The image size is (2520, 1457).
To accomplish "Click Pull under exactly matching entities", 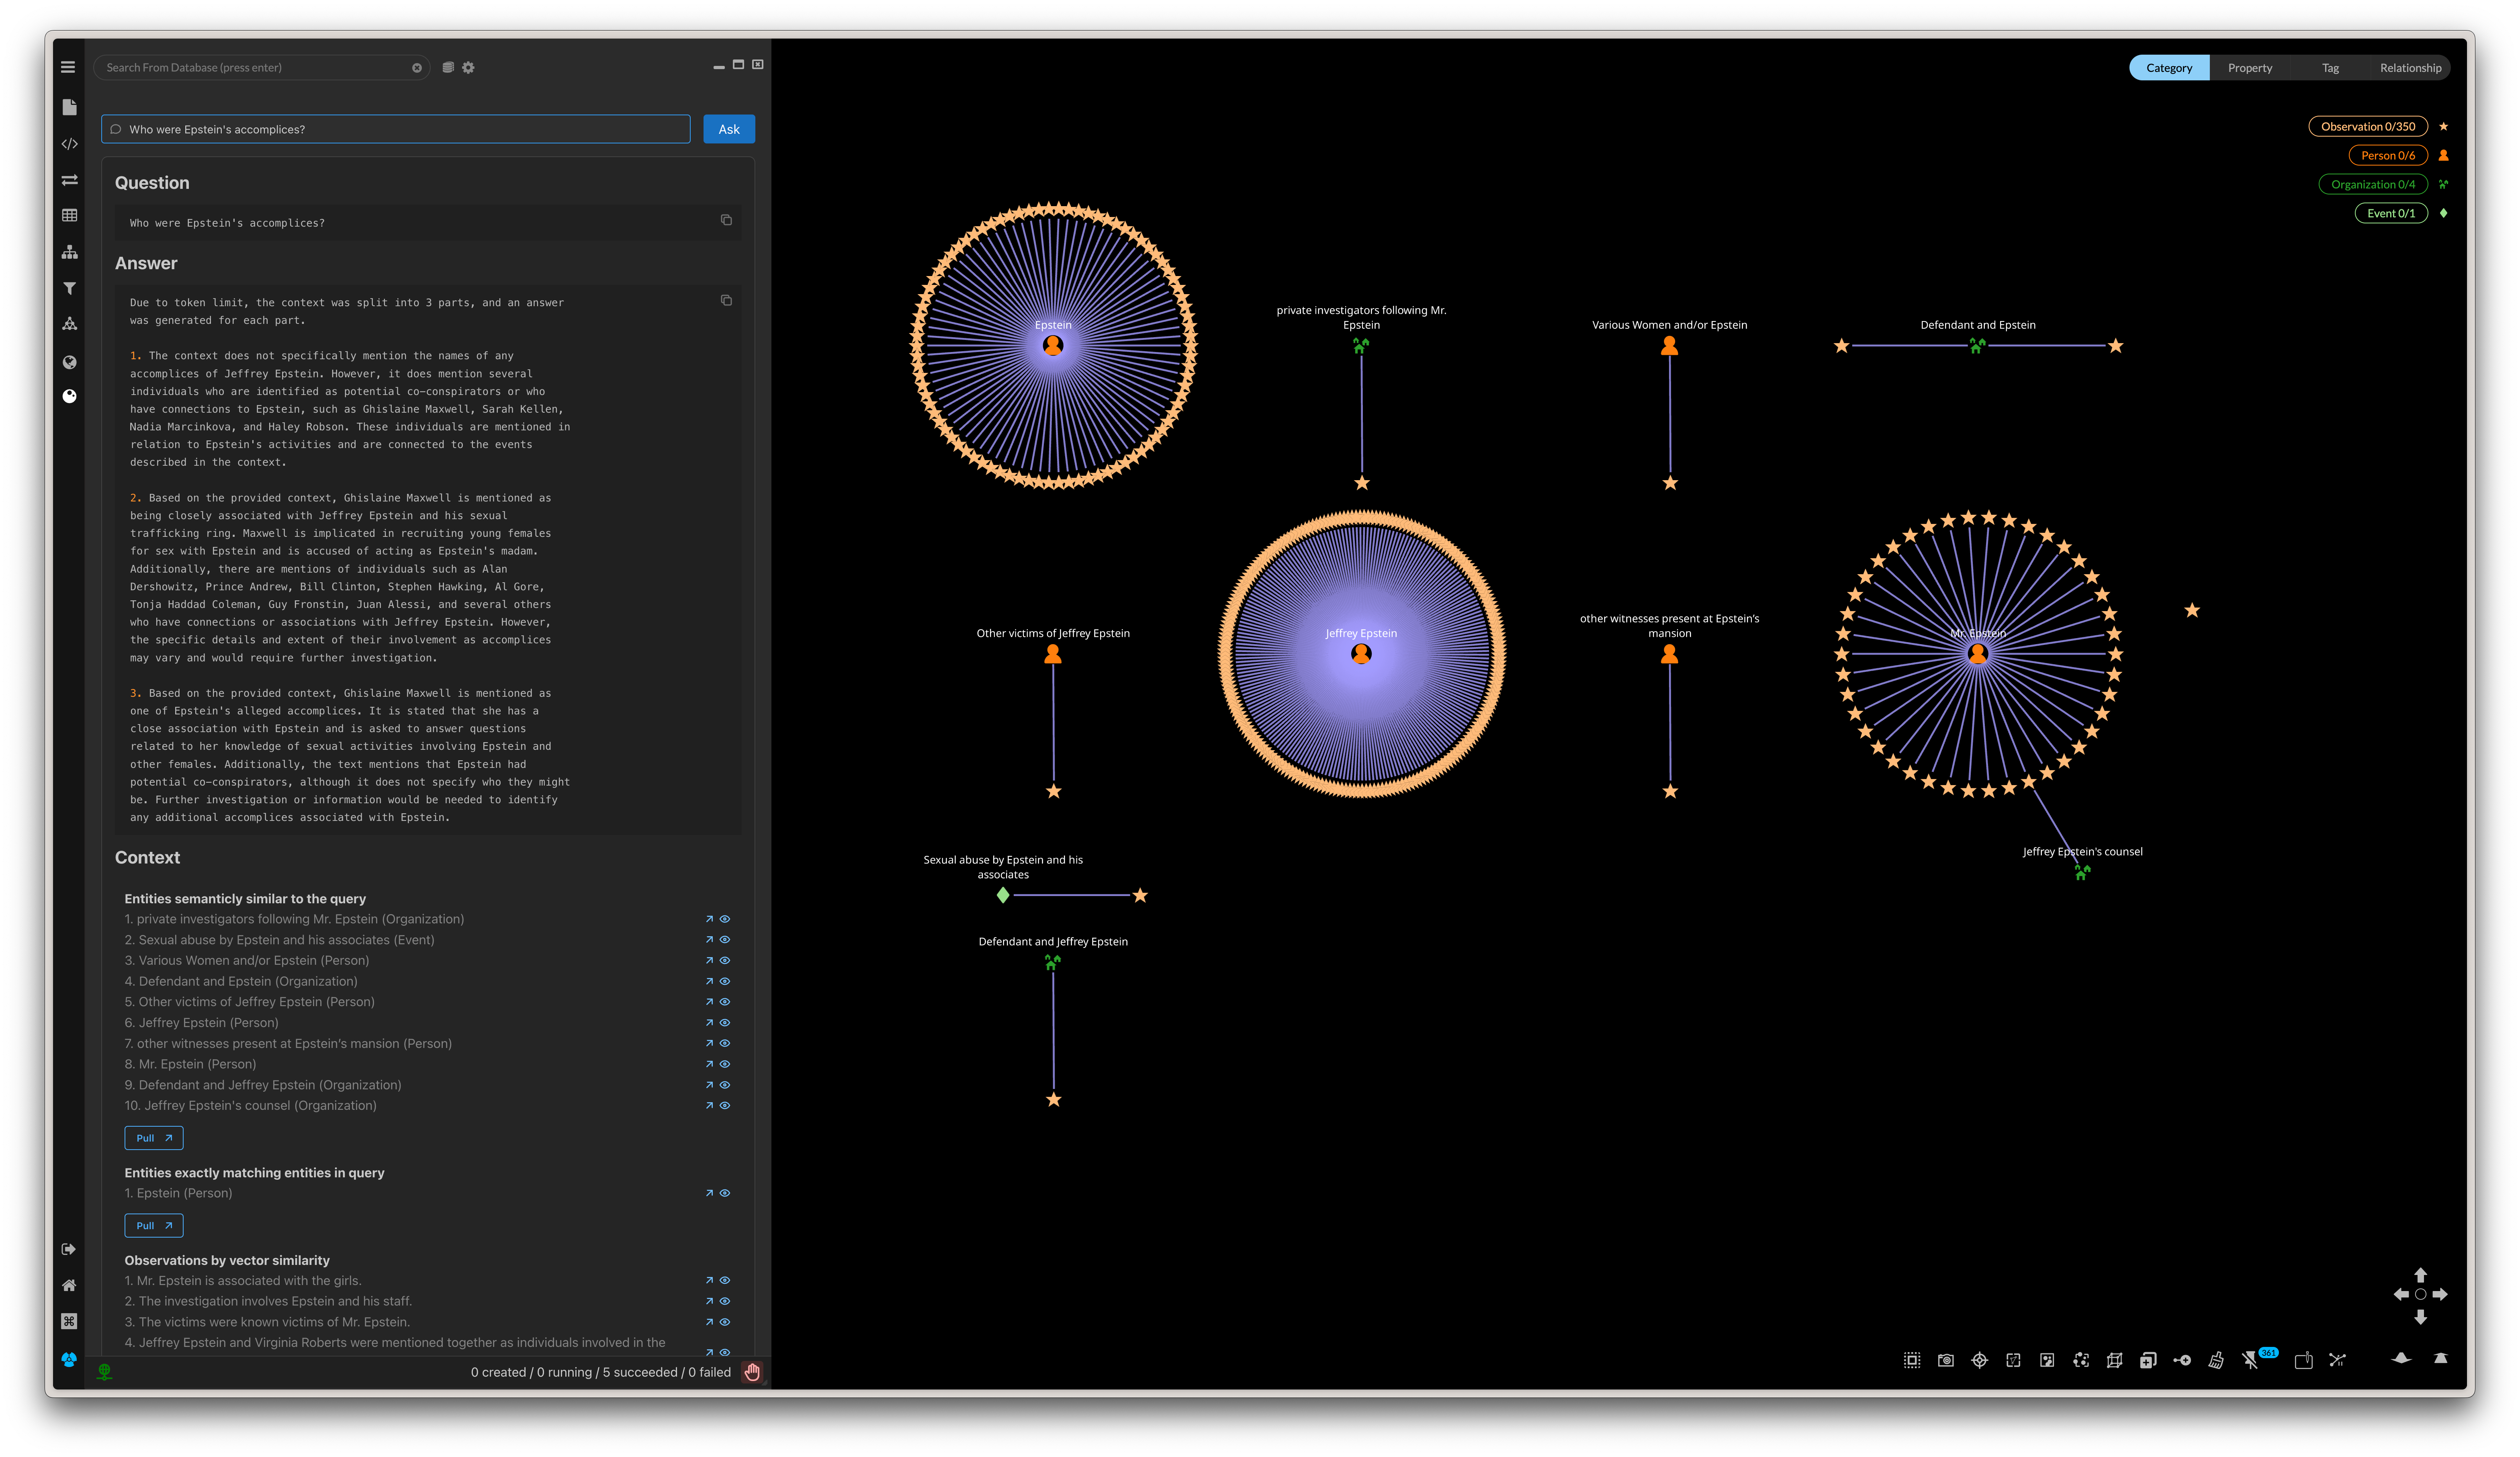I will pos(154,1226).
